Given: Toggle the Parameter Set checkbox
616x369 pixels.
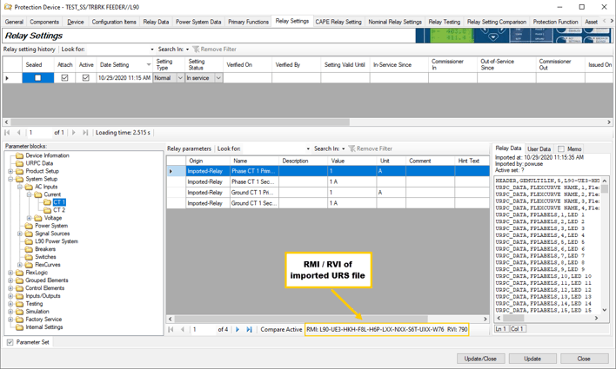Looking at the screenshot, I should 10,342.
